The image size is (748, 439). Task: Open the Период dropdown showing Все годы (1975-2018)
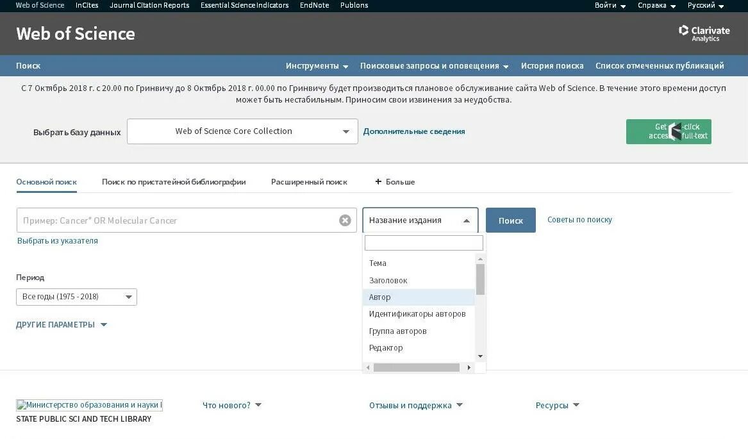pyautogui.click(x=76, y=297)
